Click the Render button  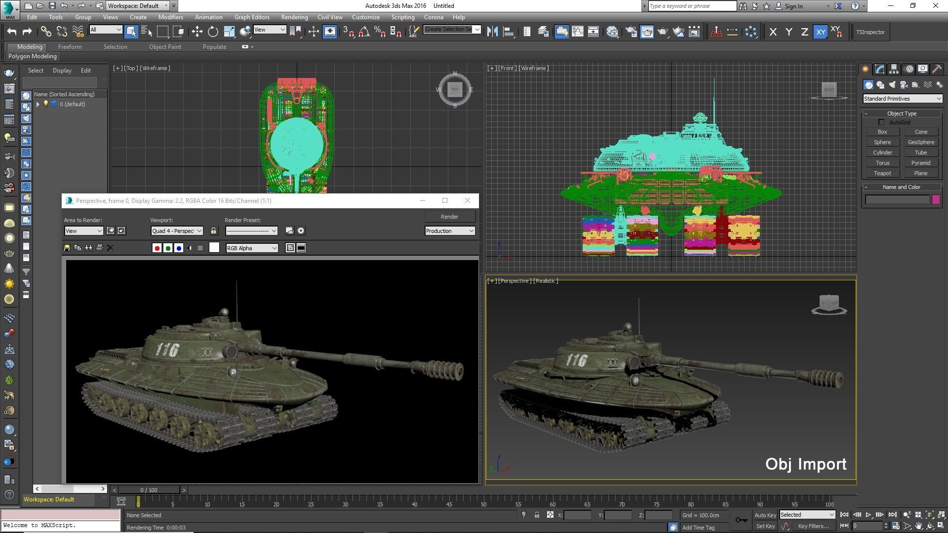click(449, 217)
